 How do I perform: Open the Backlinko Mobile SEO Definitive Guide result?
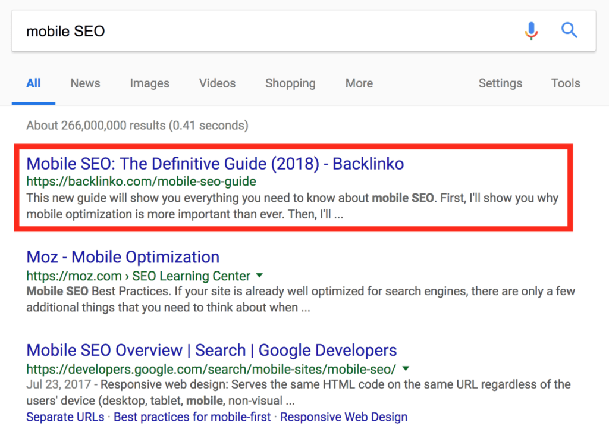point(215,164)
